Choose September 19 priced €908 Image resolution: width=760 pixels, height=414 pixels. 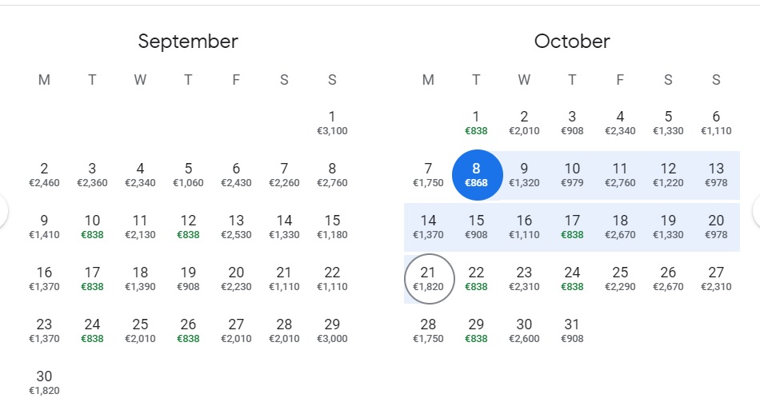188,278
